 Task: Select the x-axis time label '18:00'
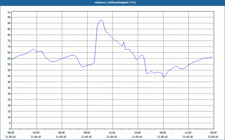point(163,133)
